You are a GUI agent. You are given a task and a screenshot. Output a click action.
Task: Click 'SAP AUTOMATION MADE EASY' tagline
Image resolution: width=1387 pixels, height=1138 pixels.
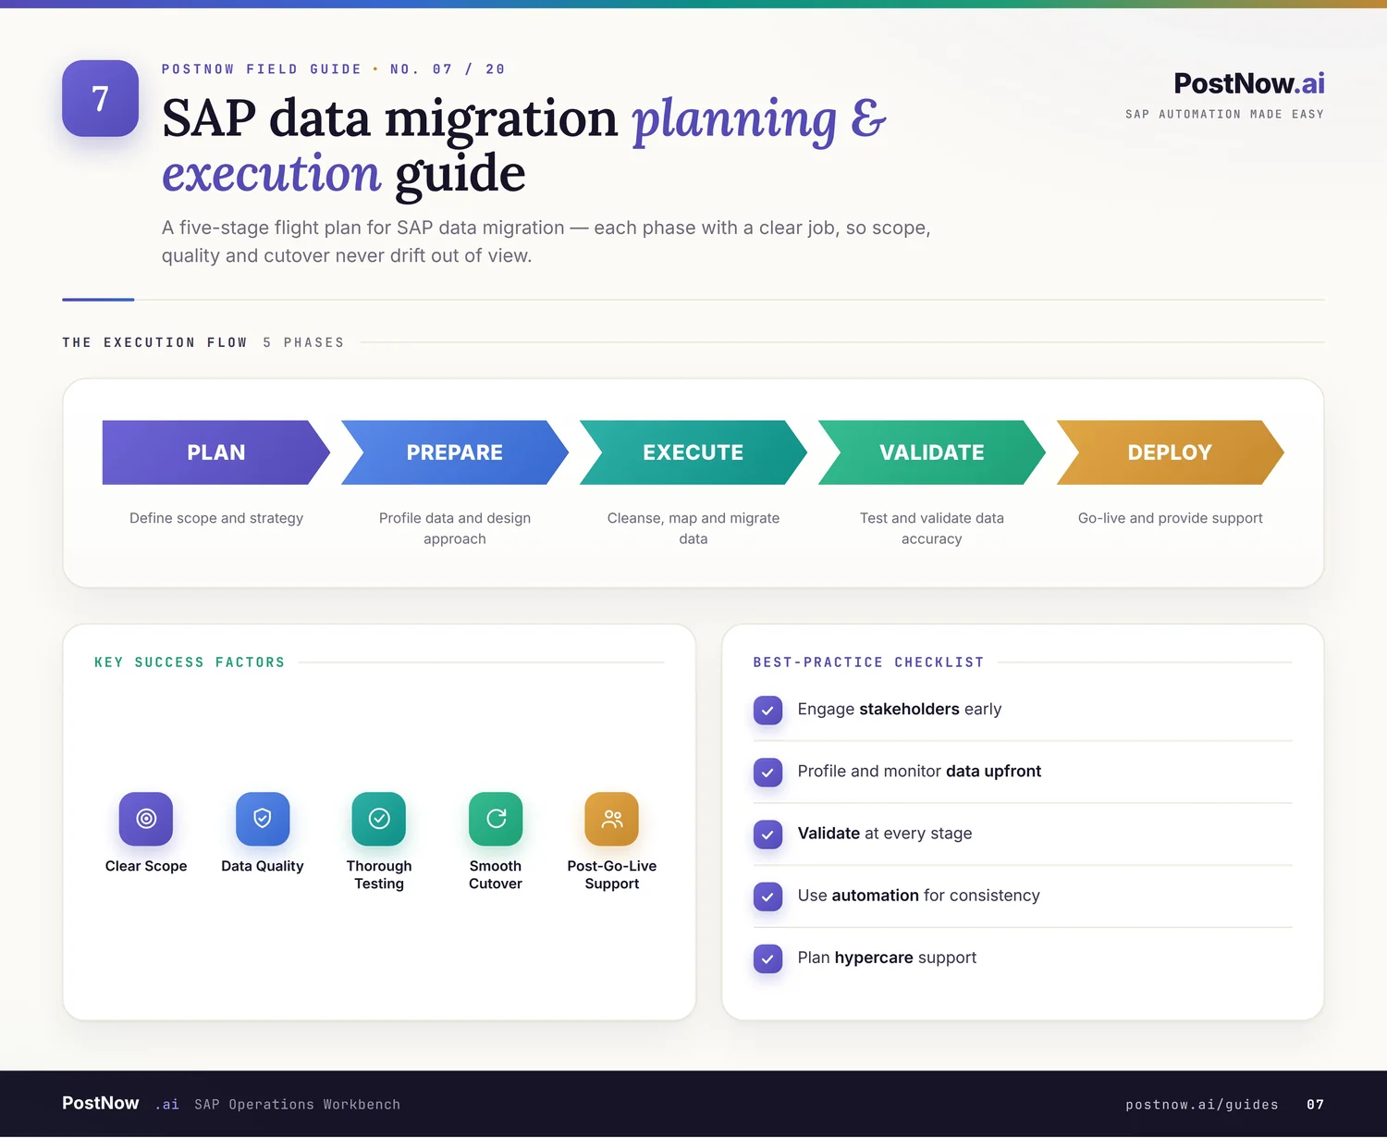1224,115
